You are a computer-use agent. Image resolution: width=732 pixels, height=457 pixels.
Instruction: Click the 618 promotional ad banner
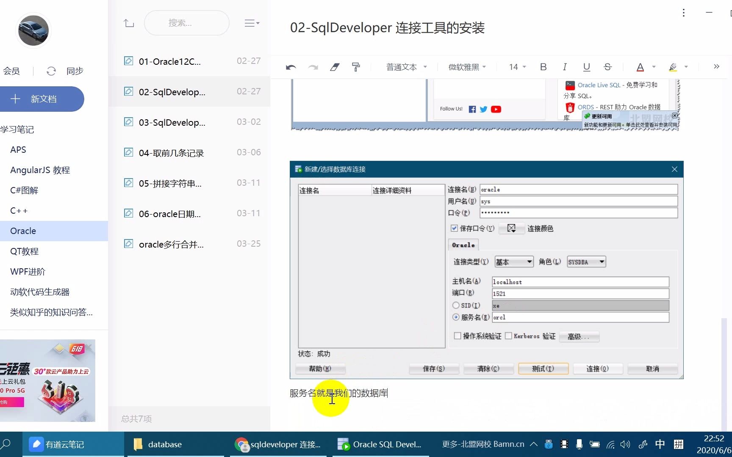click(x=47, y=380)
